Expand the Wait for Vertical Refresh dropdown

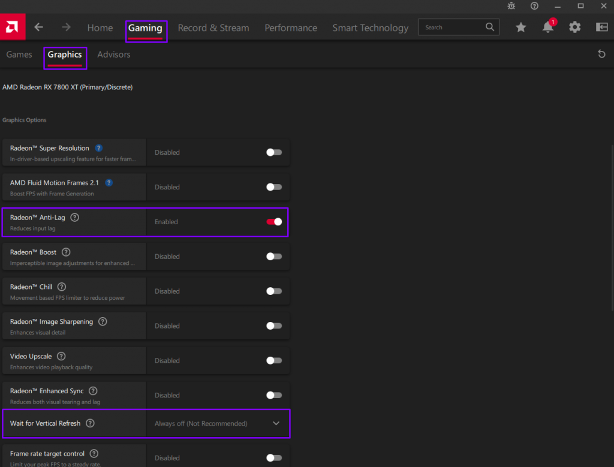pyautogui.click(x=276, y=423)
